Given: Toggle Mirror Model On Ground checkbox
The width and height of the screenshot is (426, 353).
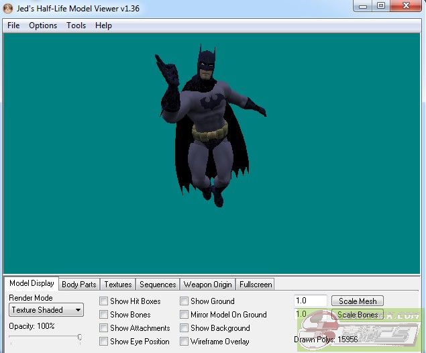Looking at the screenshot, I should (184, 315).
